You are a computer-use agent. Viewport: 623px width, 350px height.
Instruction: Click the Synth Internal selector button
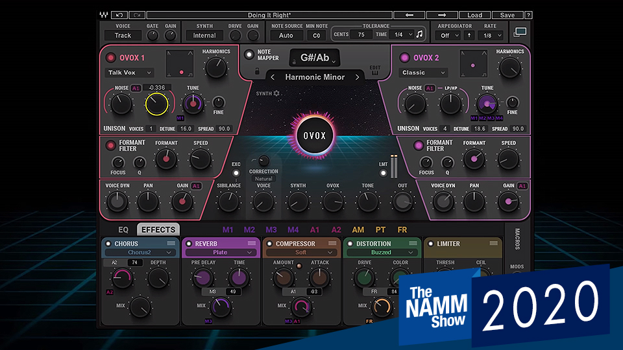pos(204,35)
